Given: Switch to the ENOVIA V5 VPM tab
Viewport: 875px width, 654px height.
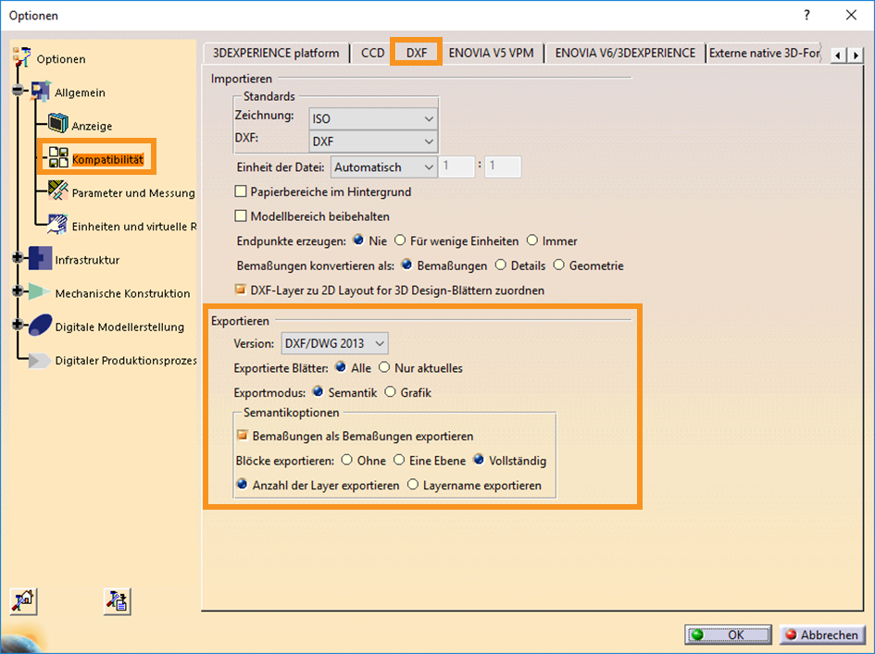Looking at the screenshot, I should 491,53.
